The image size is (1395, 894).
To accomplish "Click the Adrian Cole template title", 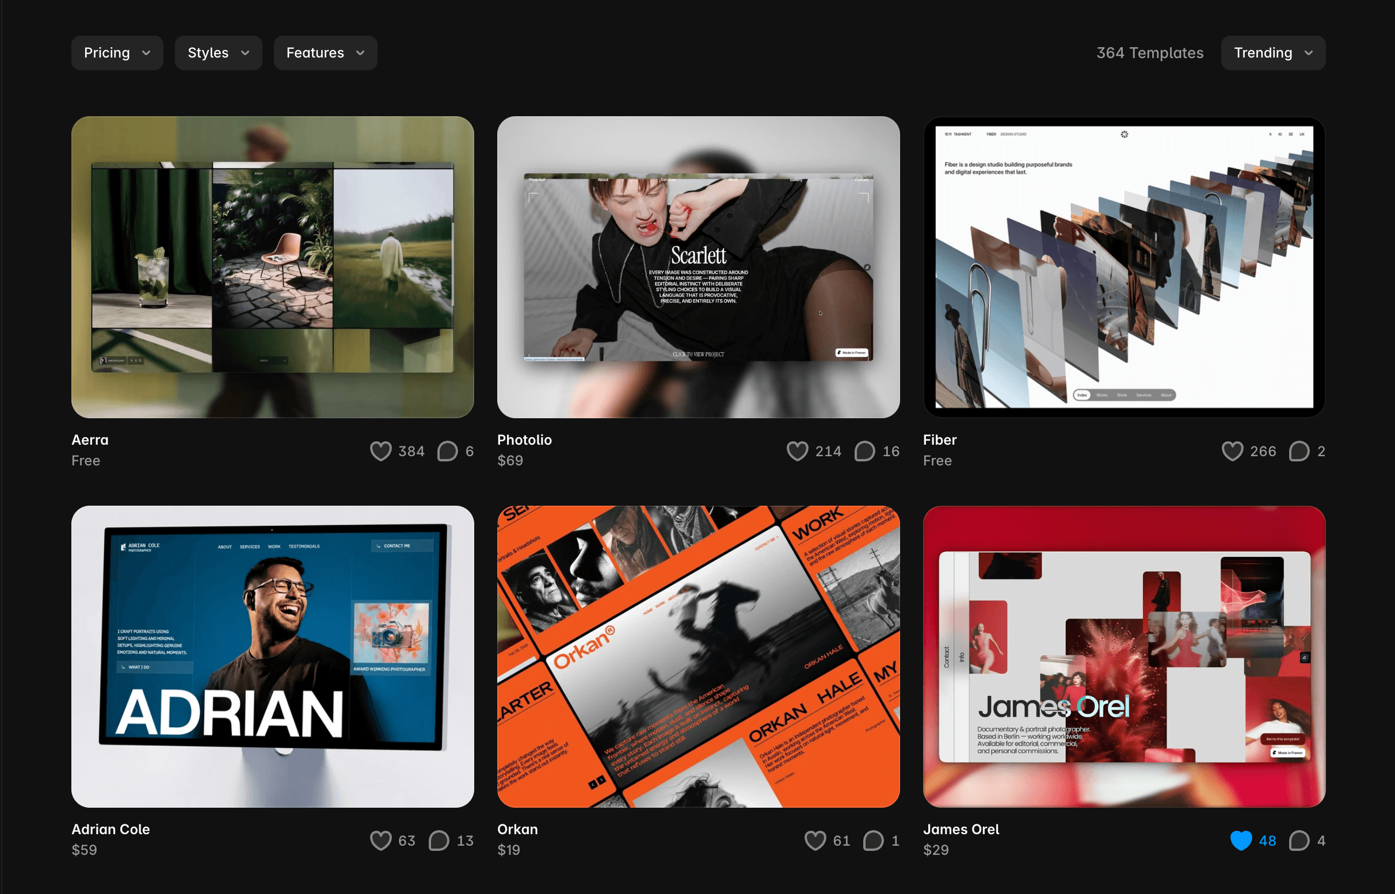I will coord(110,830).
